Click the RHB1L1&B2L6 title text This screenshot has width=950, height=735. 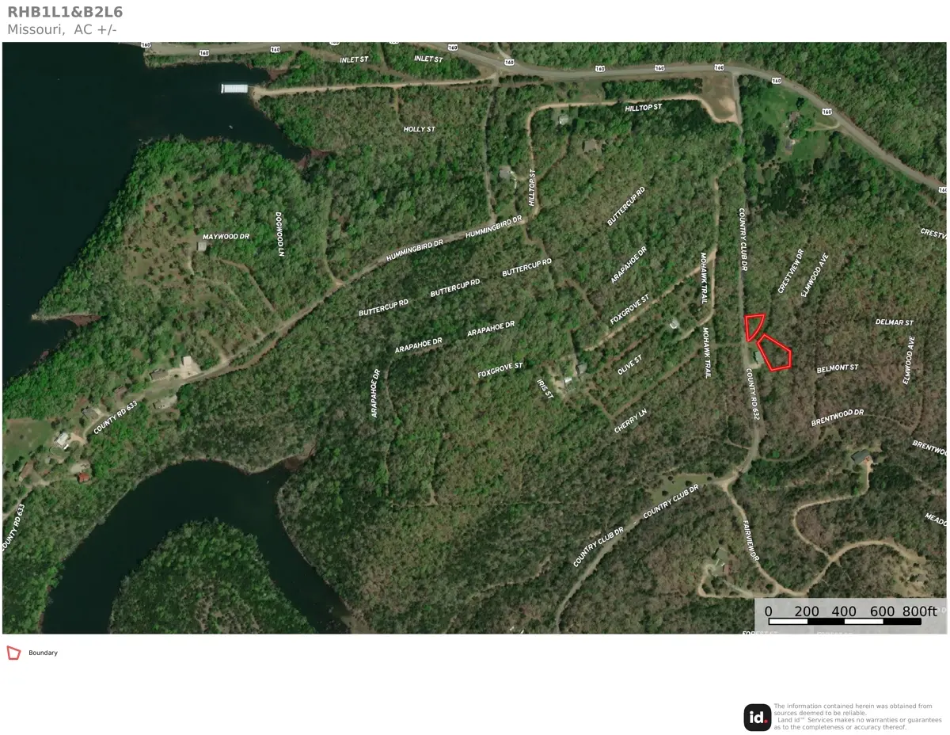pyautogui.click(x=65, y=12)
